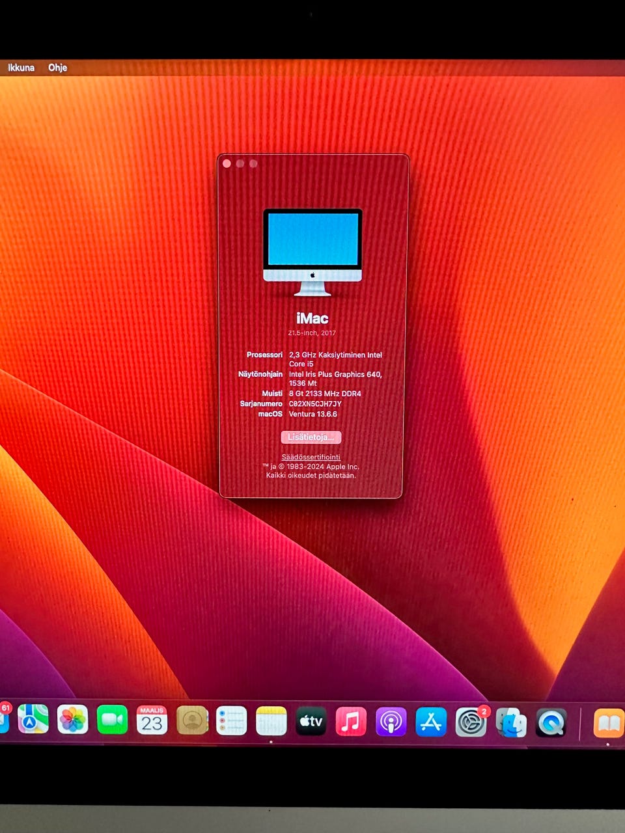Click the iMac illustration in the window
Screen dimensions: 625x833
[312, 253]
